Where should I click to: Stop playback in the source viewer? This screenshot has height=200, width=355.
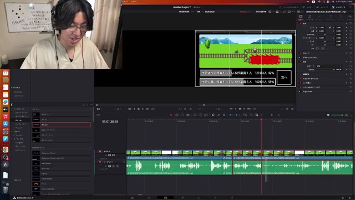tap(139, 109)
